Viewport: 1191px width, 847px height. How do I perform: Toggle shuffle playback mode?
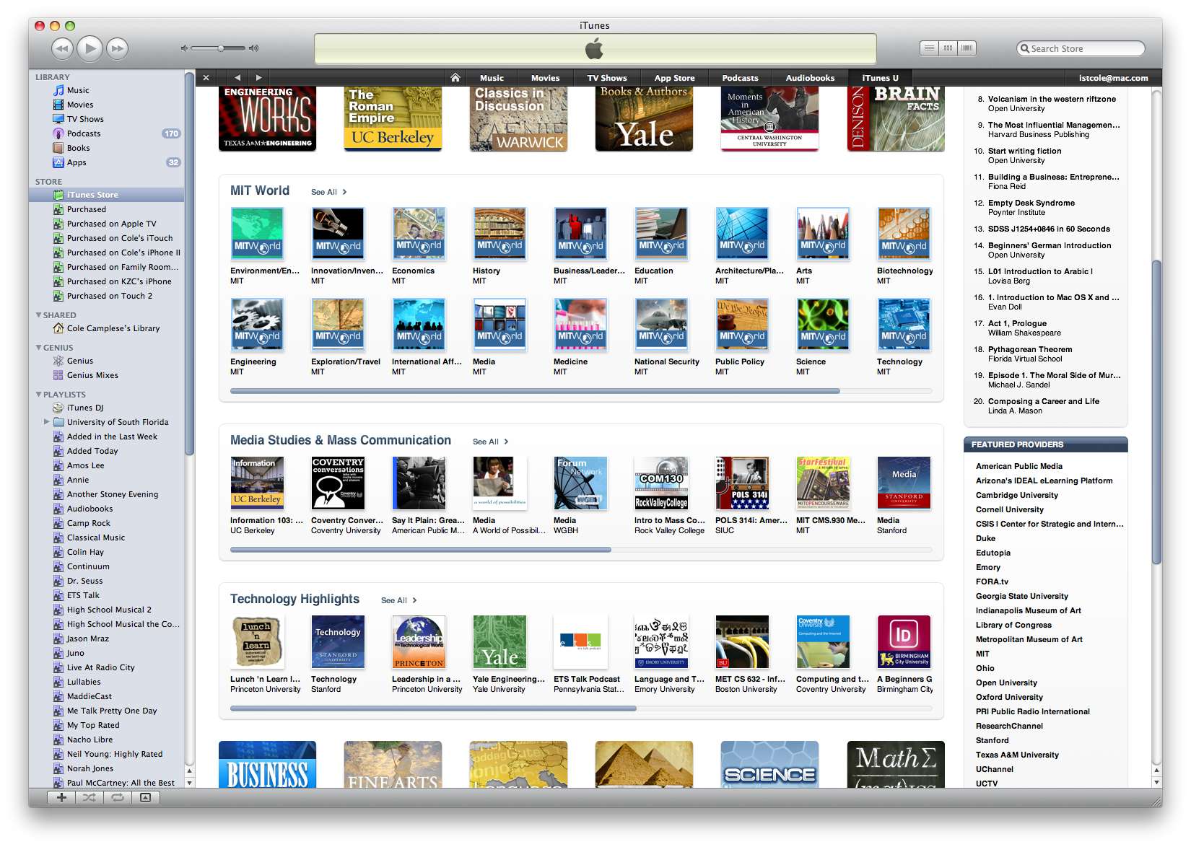point(90,798)
